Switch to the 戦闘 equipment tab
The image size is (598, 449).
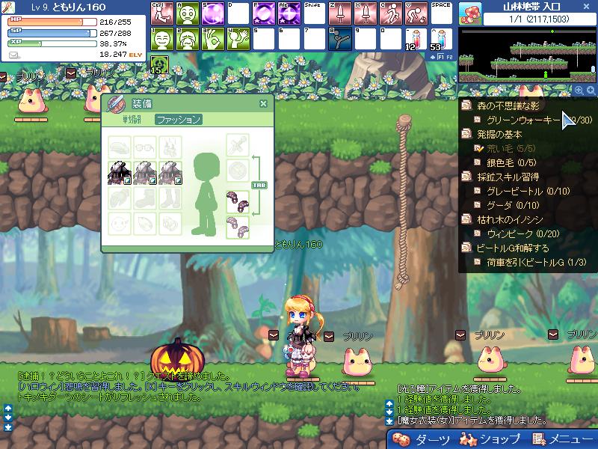point(132,120)
